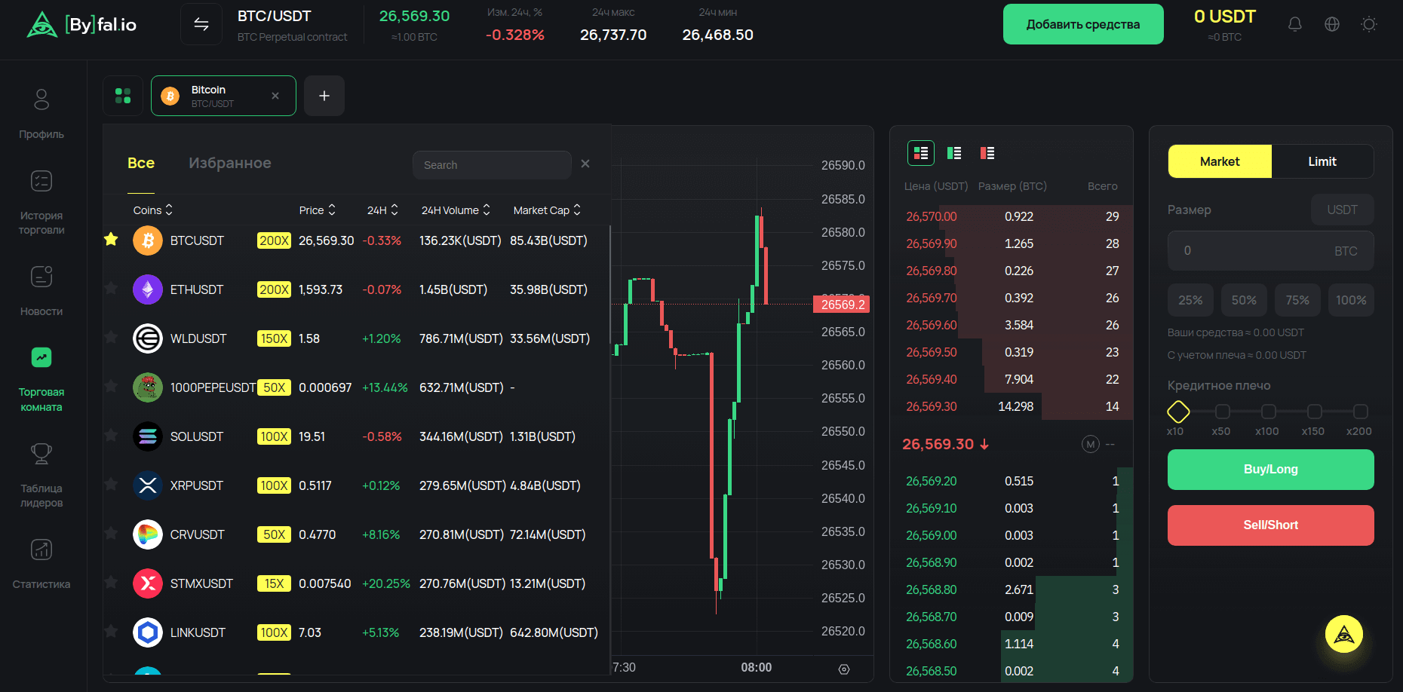
Task: Select the USDT size unit toggle
Action: pyautogui.click(x=1342, y=210)
